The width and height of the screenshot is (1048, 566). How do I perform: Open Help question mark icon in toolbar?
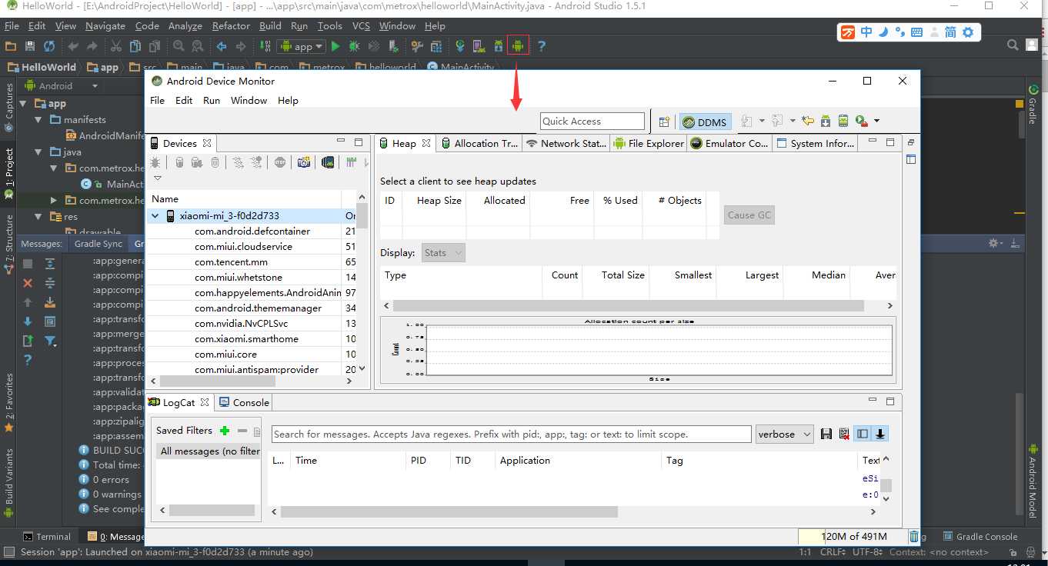pos(542,46)
